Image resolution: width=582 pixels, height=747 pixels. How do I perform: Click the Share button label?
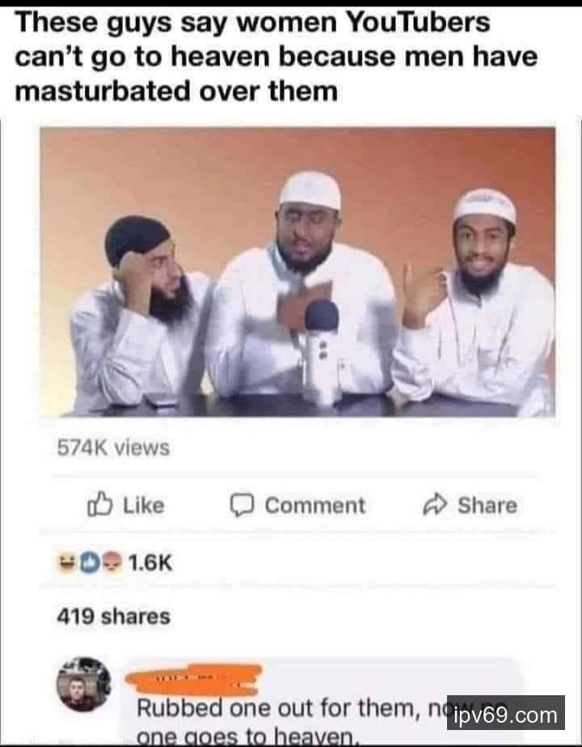click(x=487, y=506)
